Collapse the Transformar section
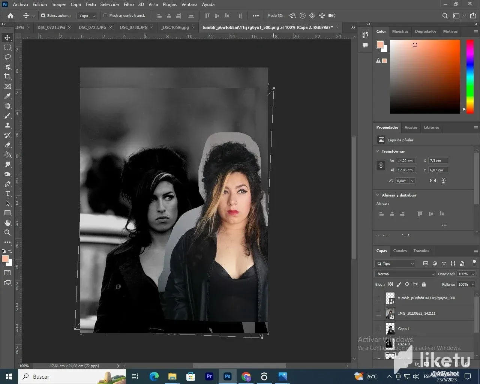 (377, 151)
